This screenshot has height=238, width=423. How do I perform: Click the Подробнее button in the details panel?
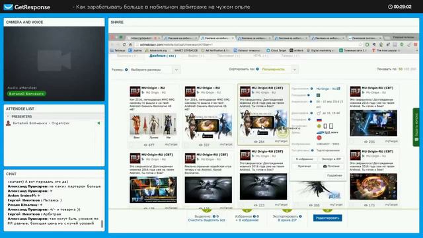pyautogui.click(x=334, y=176)
